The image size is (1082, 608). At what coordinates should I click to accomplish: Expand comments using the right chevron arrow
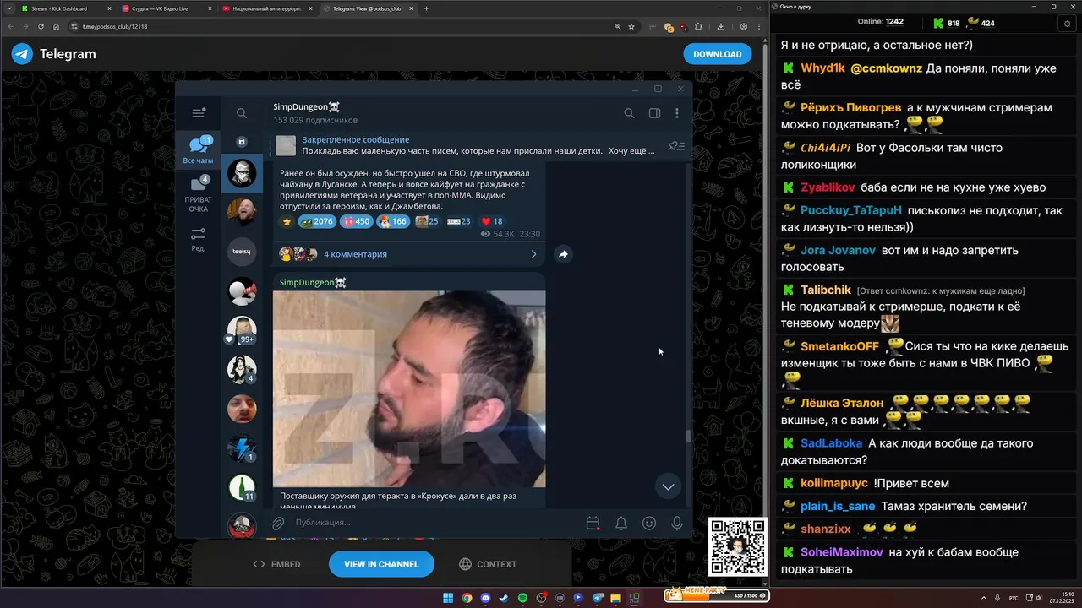tap(533, 254)
